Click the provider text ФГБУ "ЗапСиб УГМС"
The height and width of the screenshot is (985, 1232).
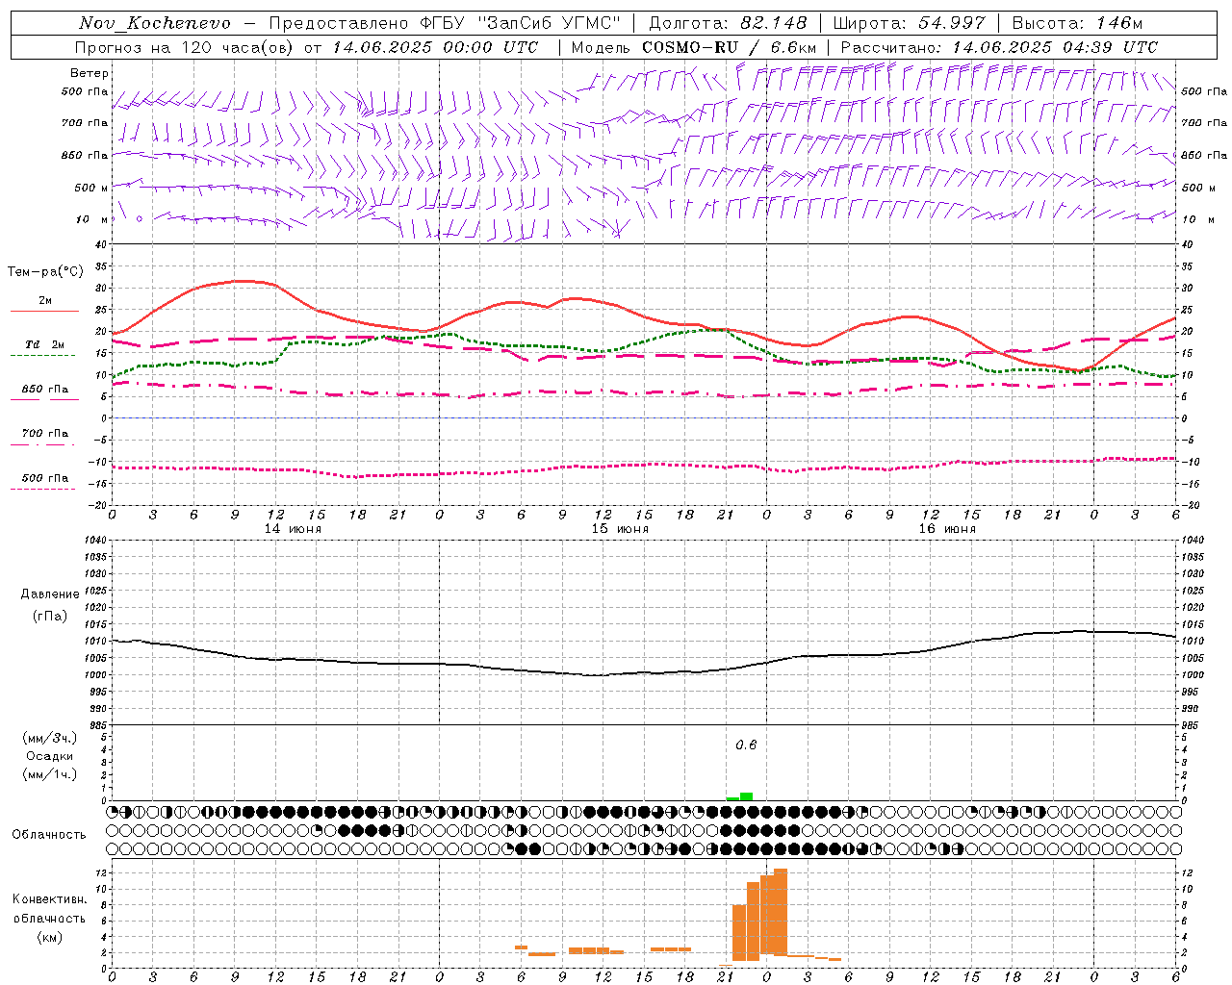click(x=521, y=23)
